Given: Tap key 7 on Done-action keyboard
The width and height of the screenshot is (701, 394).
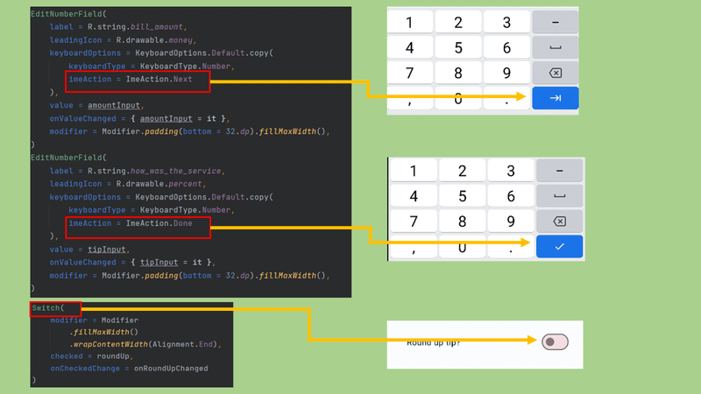Looking at the screenshot, I should 414,222.
